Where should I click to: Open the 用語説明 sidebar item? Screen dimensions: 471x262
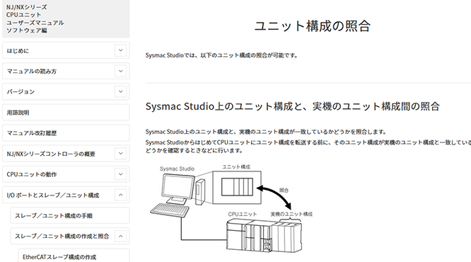tap(66, 113)
